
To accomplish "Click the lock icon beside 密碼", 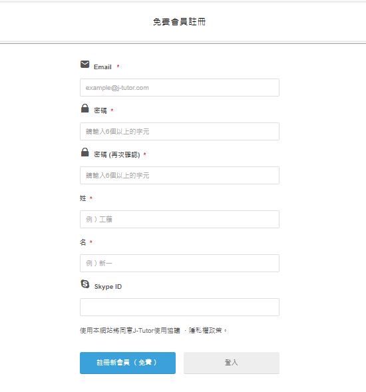I will pyautogui.click(x=85, y=108).
